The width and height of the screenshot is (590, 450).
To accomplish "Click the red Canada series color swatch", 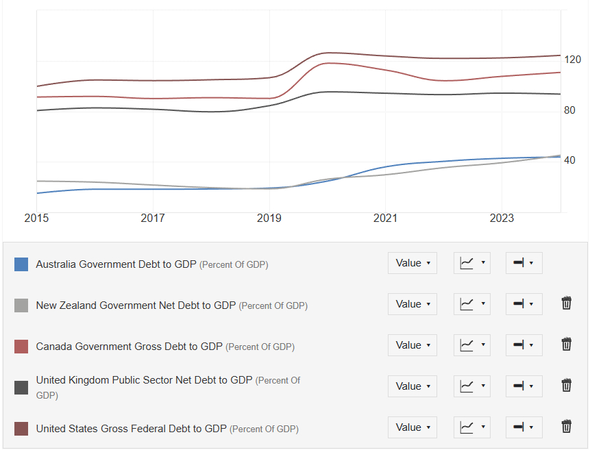I will (x=21, y=347).
